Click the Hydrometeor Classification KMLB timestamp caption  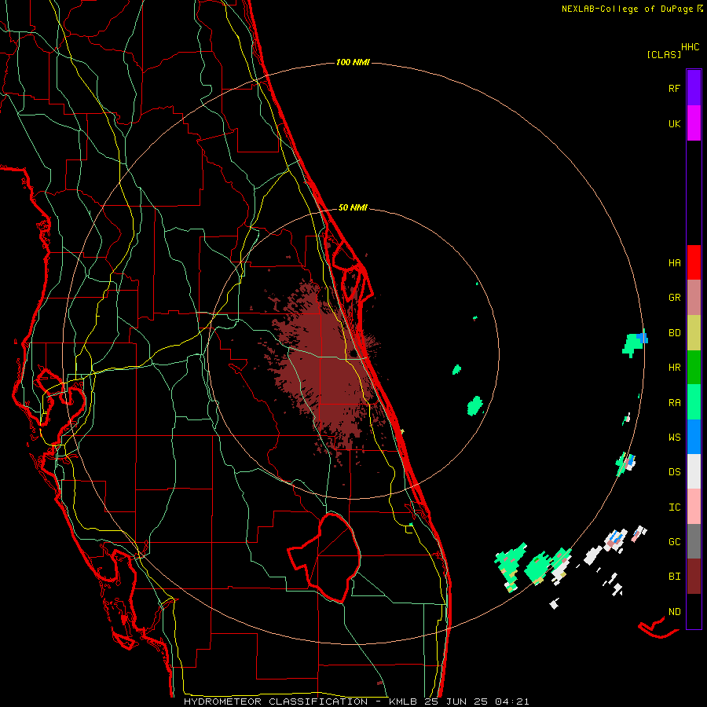tap(356, 702)
